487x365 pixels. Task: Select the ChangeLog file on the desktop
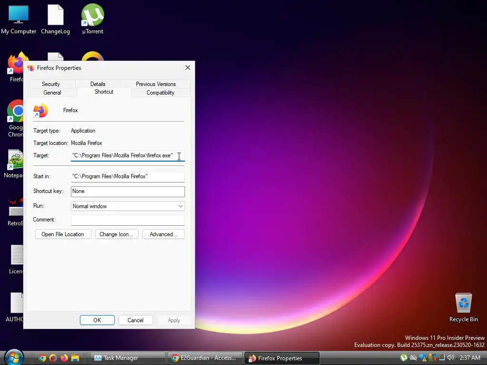click(x=55, y=19)
